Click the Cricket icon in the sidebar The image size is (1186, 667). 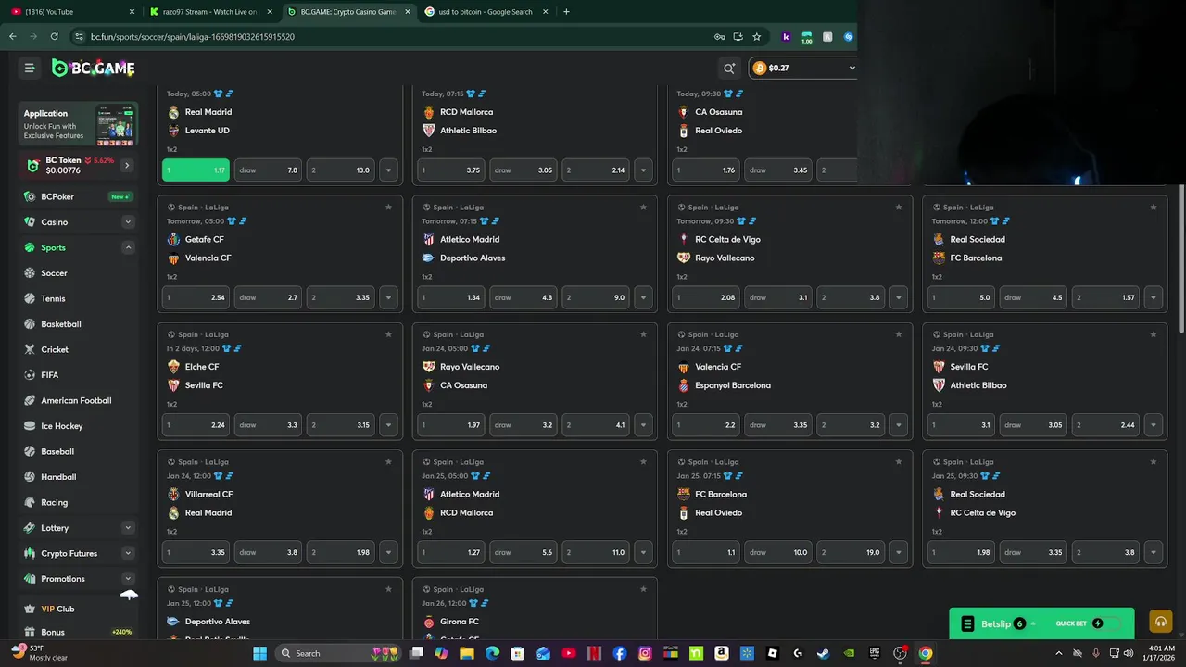coord(29,349)
